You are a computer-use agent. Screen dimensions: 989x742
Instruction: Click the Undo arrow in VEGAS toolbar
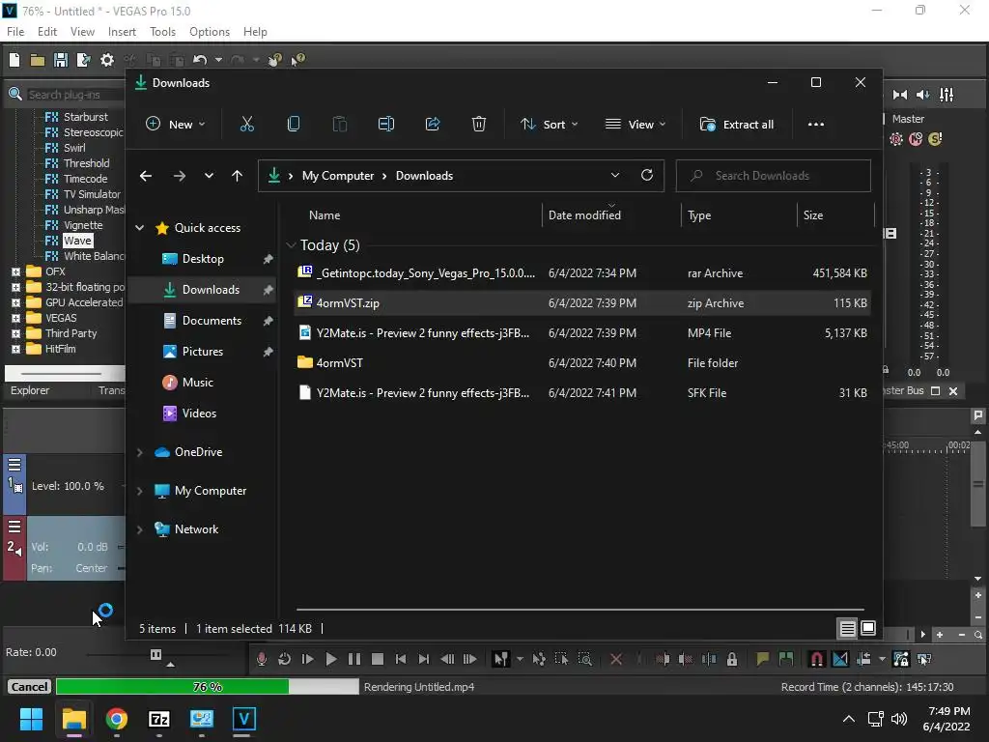coord(200,60)
